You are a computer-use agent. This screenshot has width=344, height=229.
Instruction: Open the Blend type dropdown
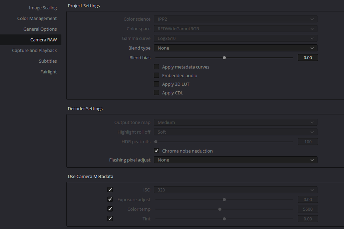tap(236, 48)
